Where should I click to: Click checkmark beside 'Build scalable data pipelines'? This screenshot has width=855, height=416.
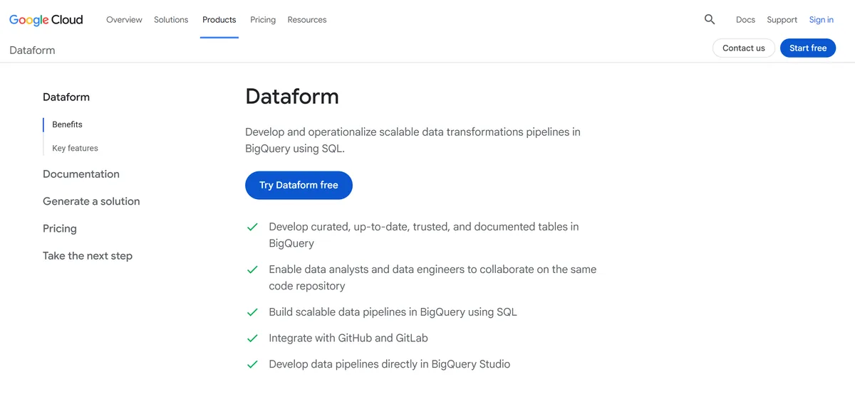click(x=252, y=312)
